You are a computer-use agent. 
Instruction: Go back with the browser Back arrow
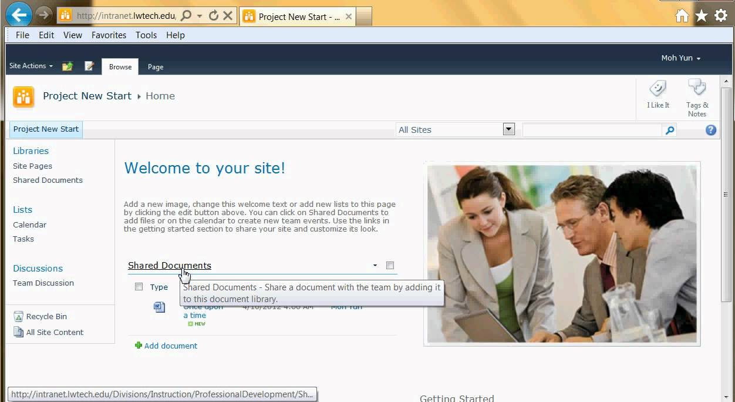click(x=19, y=15)
